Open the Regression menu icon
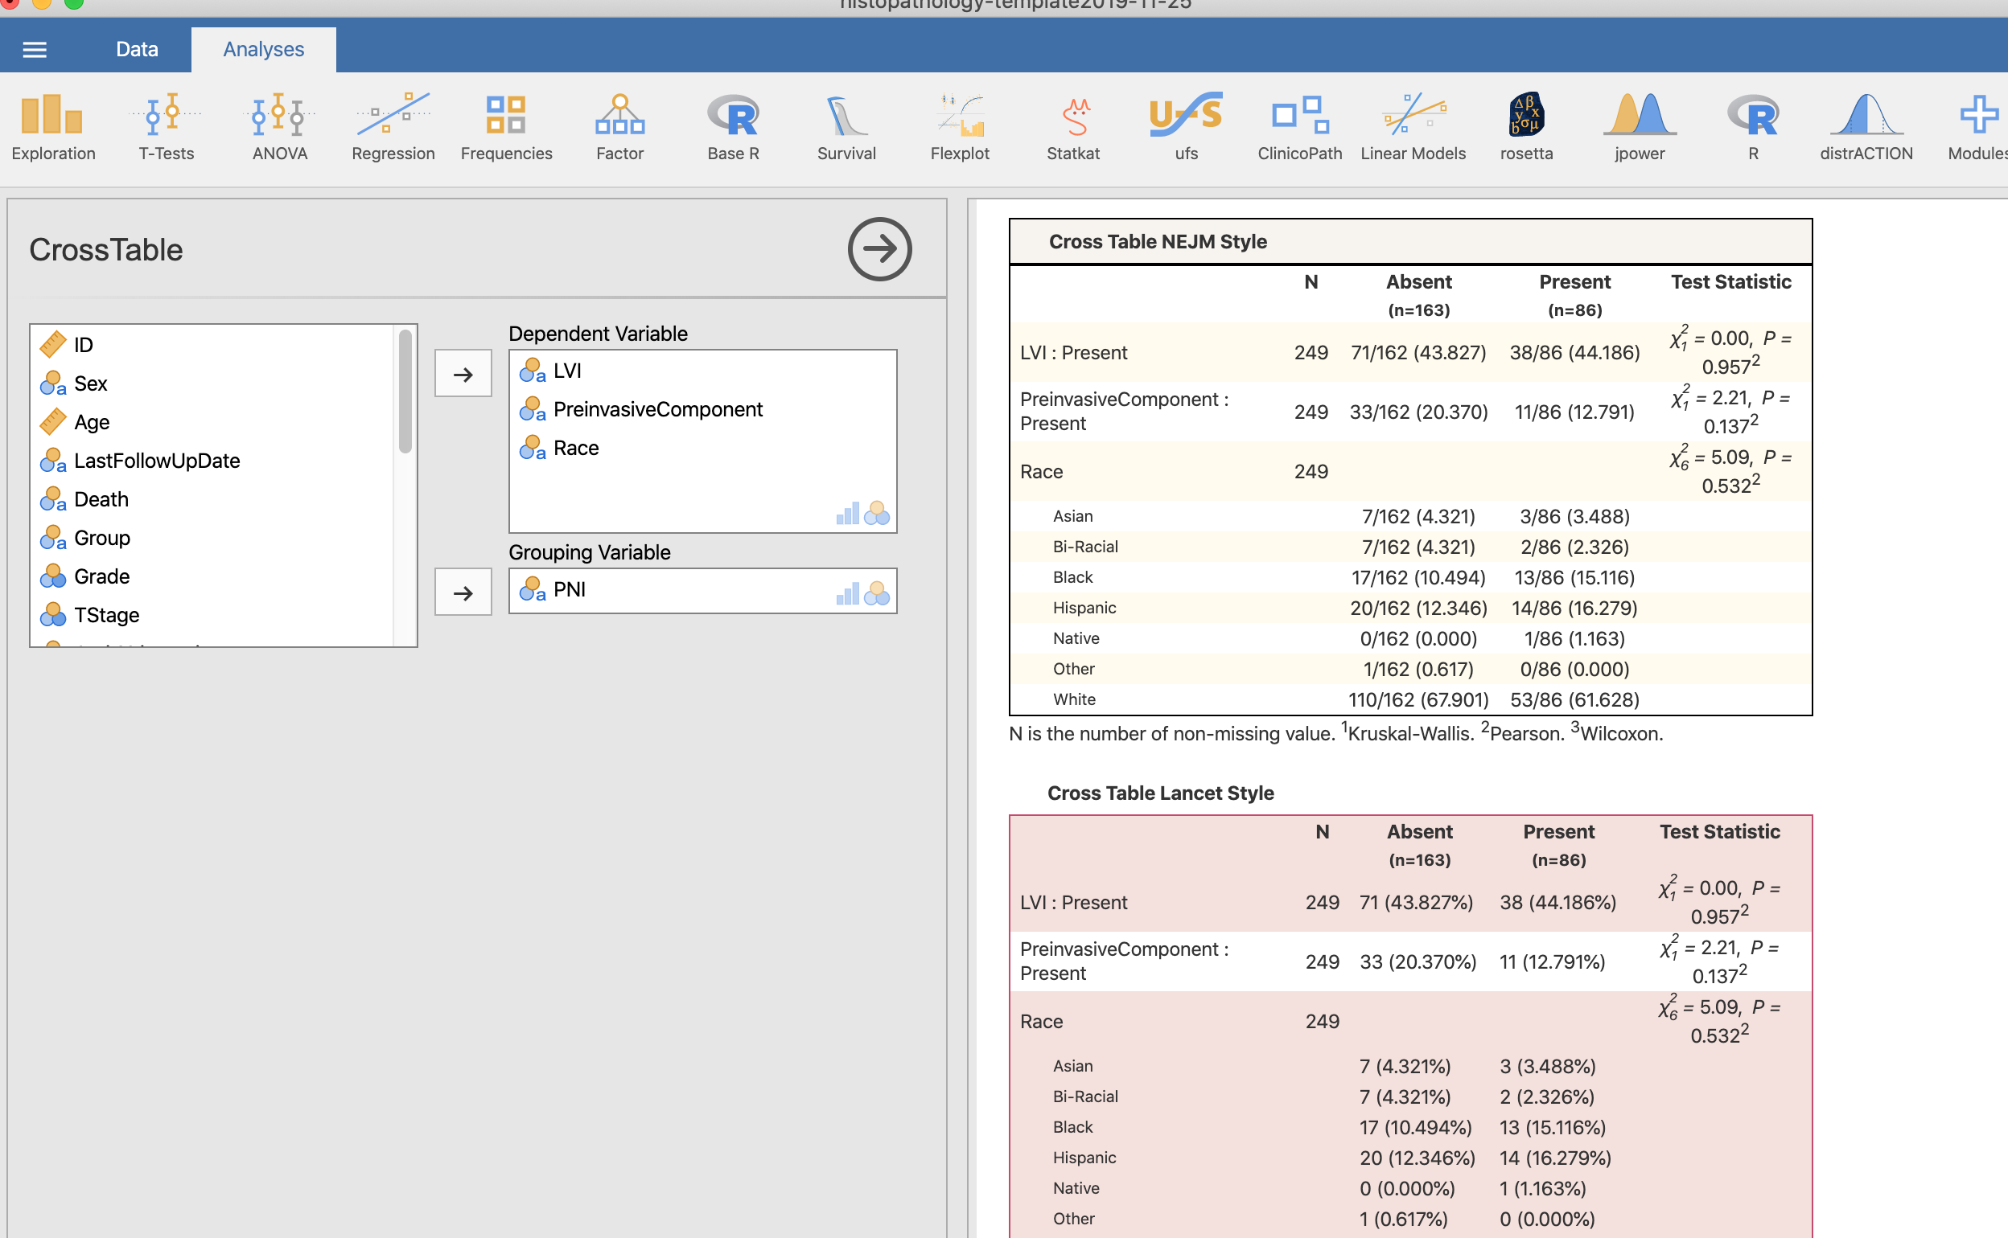Viewport: 2008px width, 1238px height. pos(393,126)
